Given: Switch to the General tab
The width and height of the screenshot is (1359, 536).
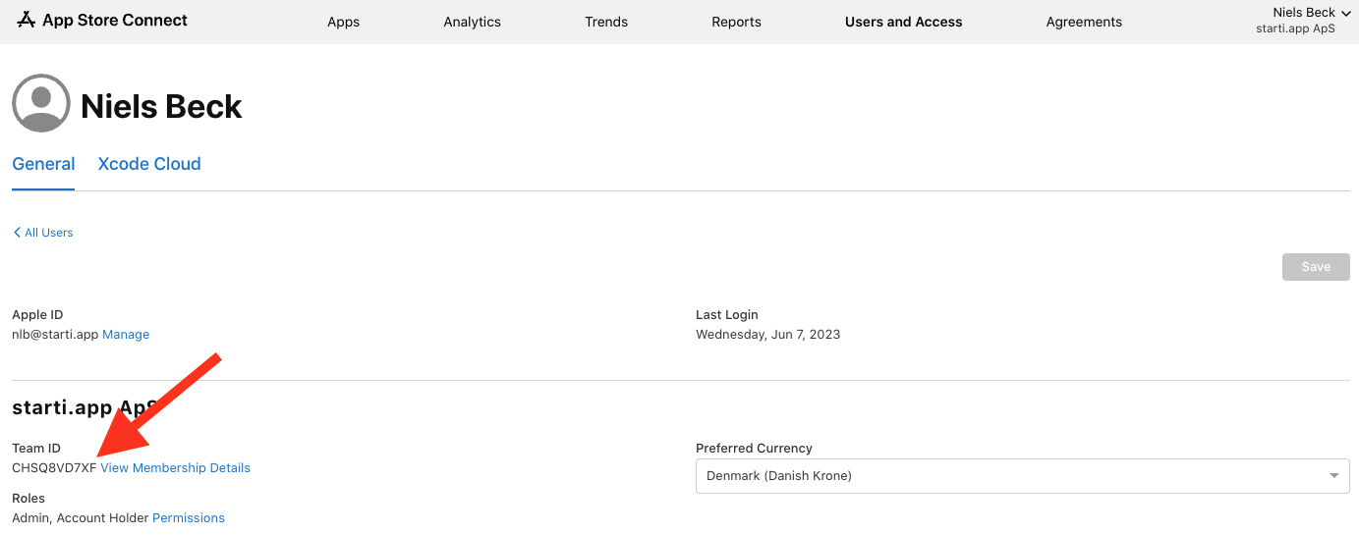Looking at the screenshot, I should tap(43, 164).
